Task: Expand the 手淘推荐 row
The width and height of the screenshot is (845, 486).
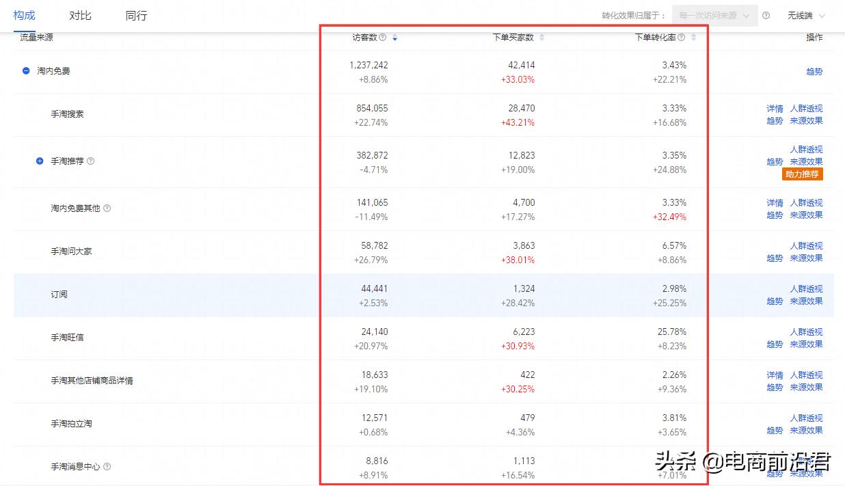Action: coord(40,161)
